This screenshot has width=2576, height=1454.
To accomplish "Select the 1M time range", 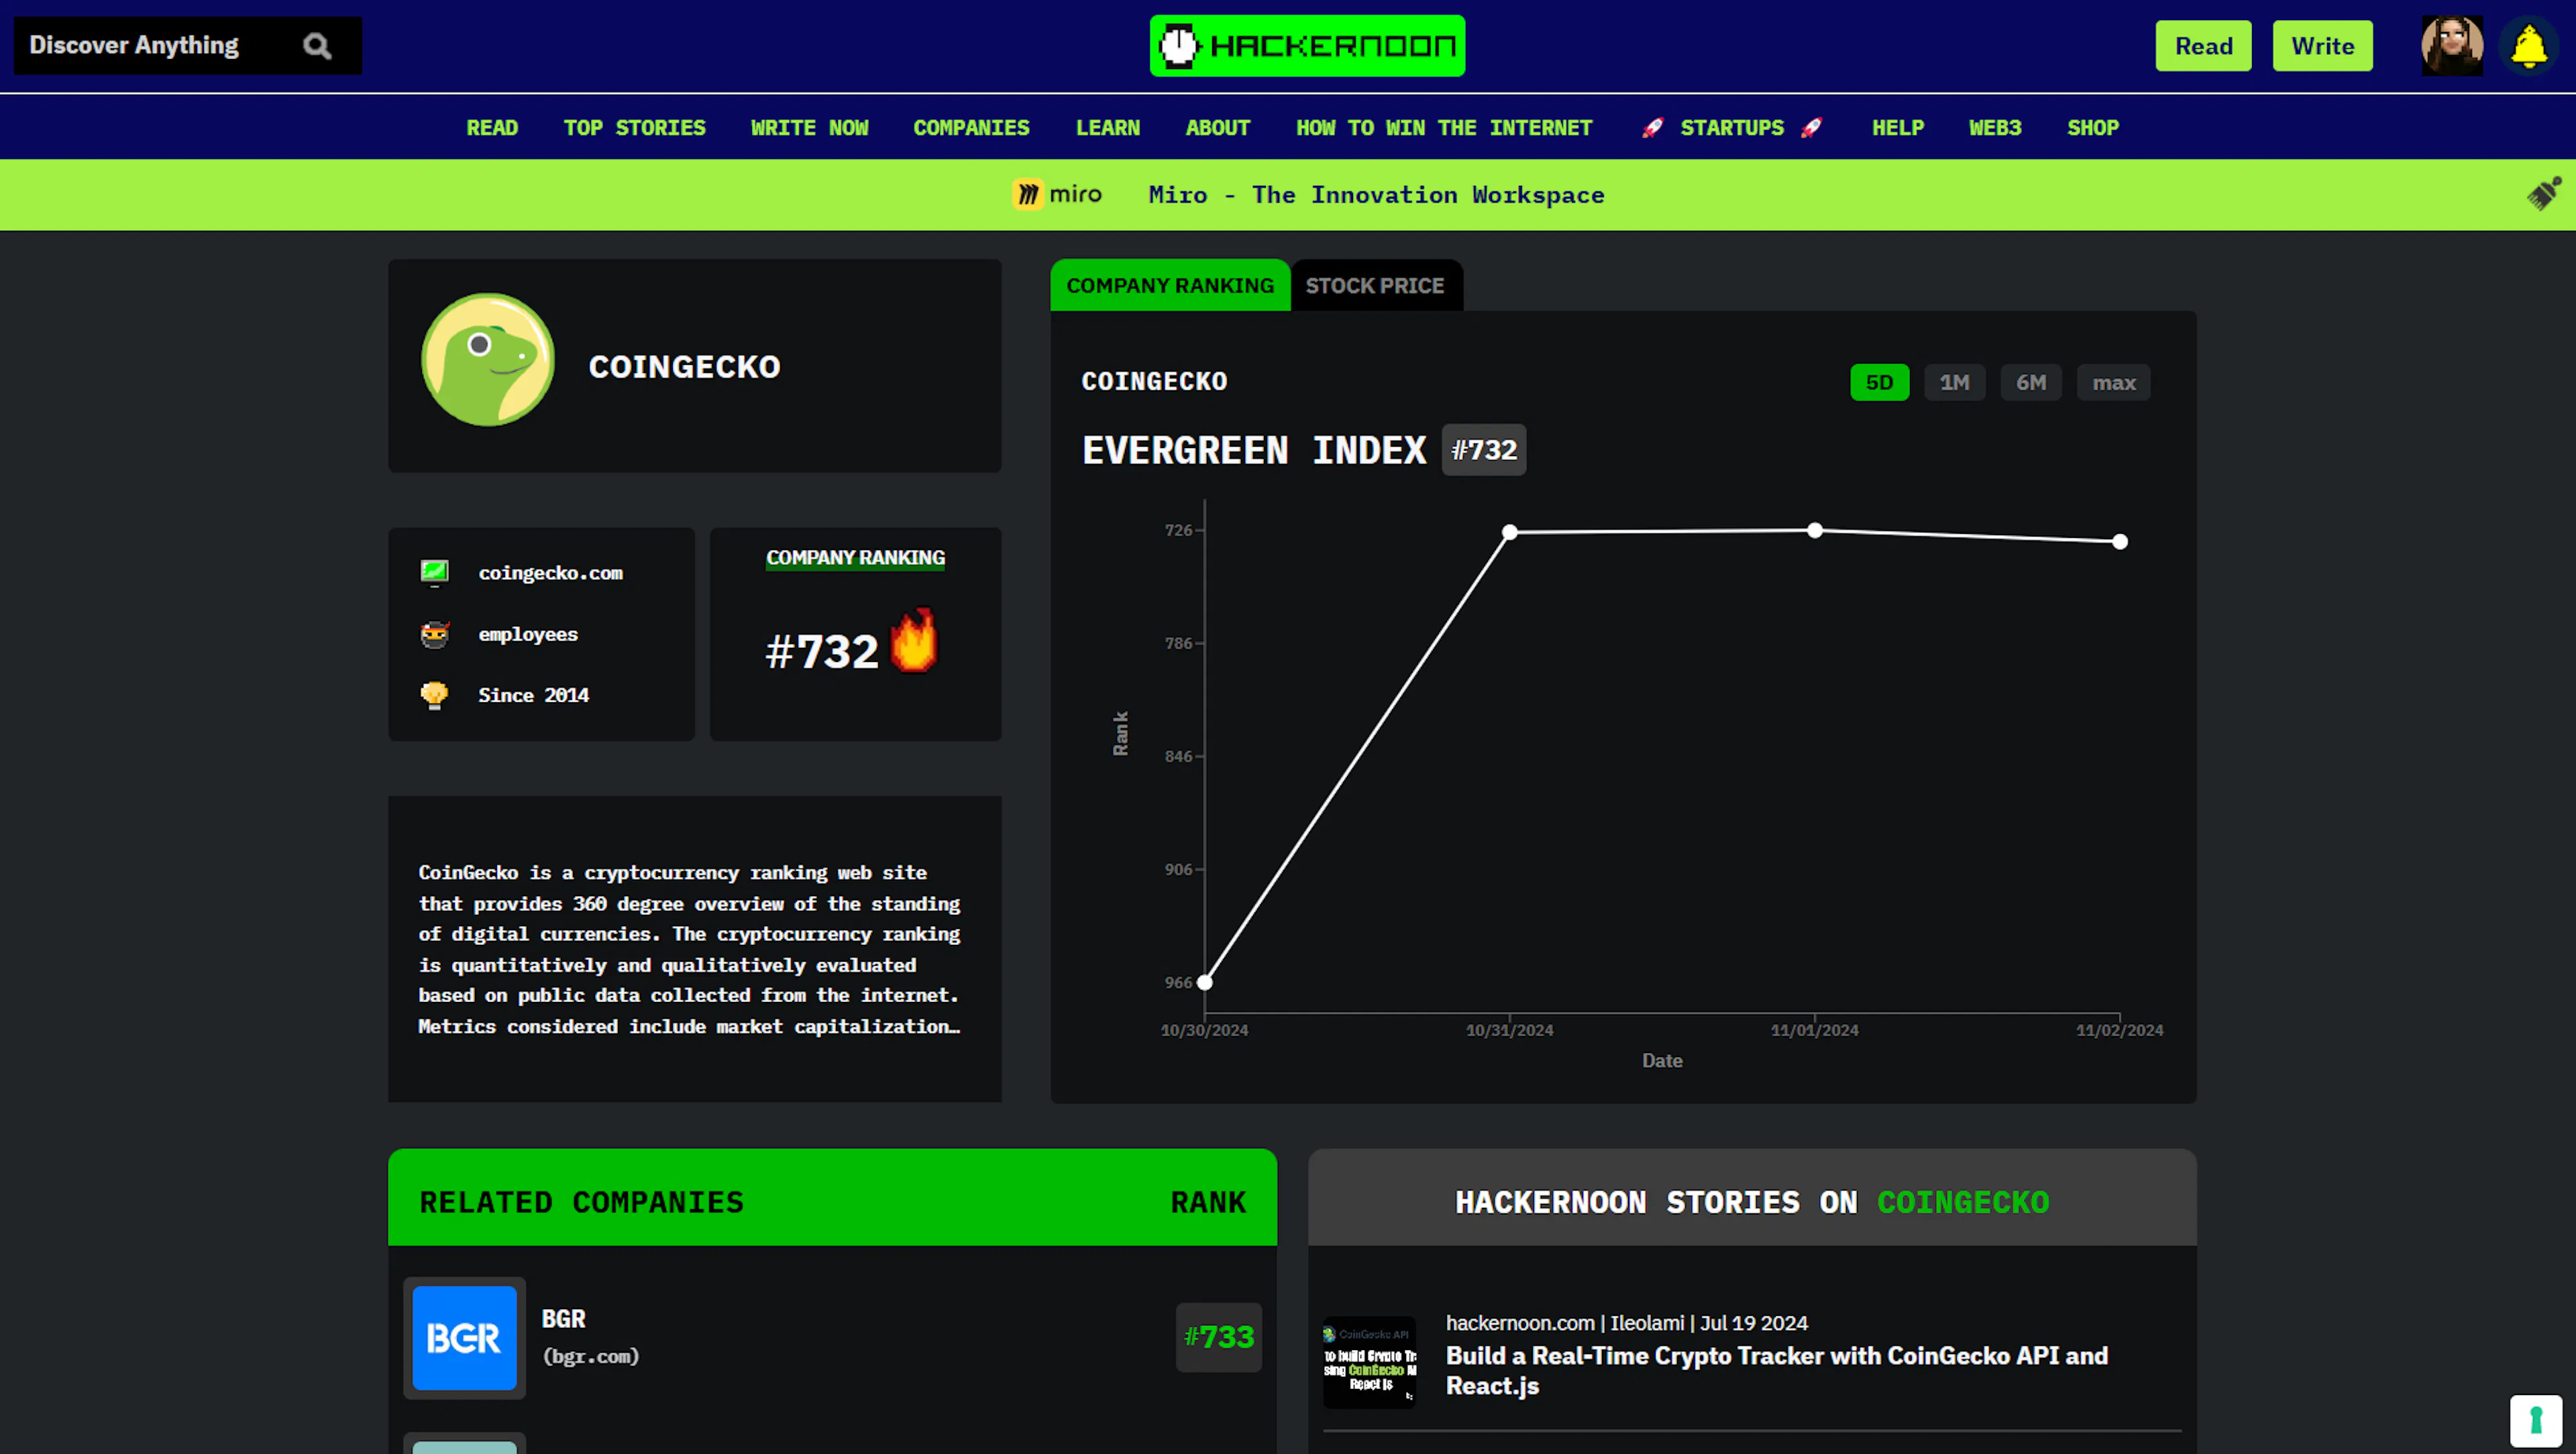I will pyautogui.click(x=1954, y=382).
